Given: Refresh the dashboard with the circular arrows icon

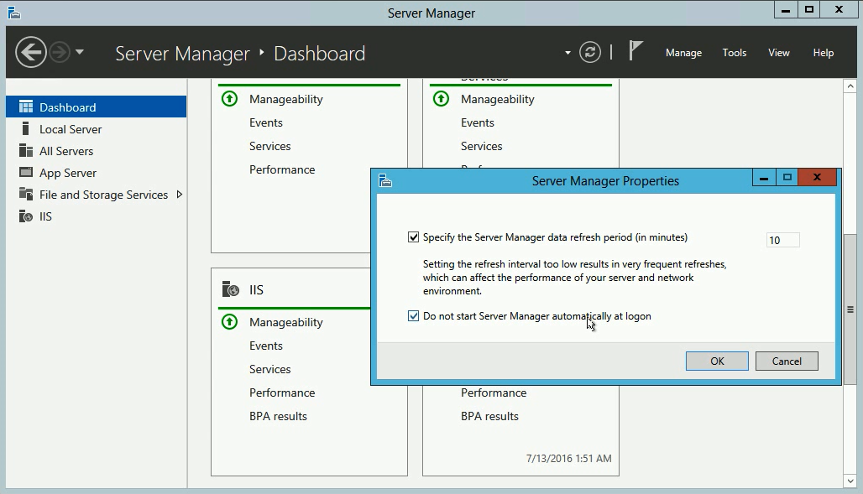Looking at the screenshot, I should pos(590,52).
